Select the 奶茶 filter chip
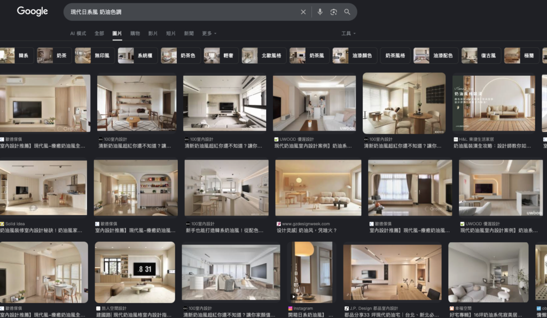The image size is (547, 318). coord(54,55)
